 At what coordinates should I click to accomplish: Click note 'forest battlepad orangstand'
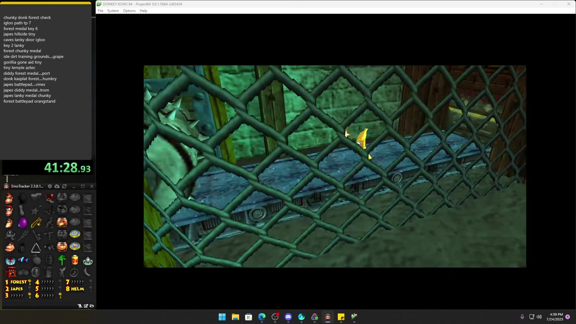[29, 101]
